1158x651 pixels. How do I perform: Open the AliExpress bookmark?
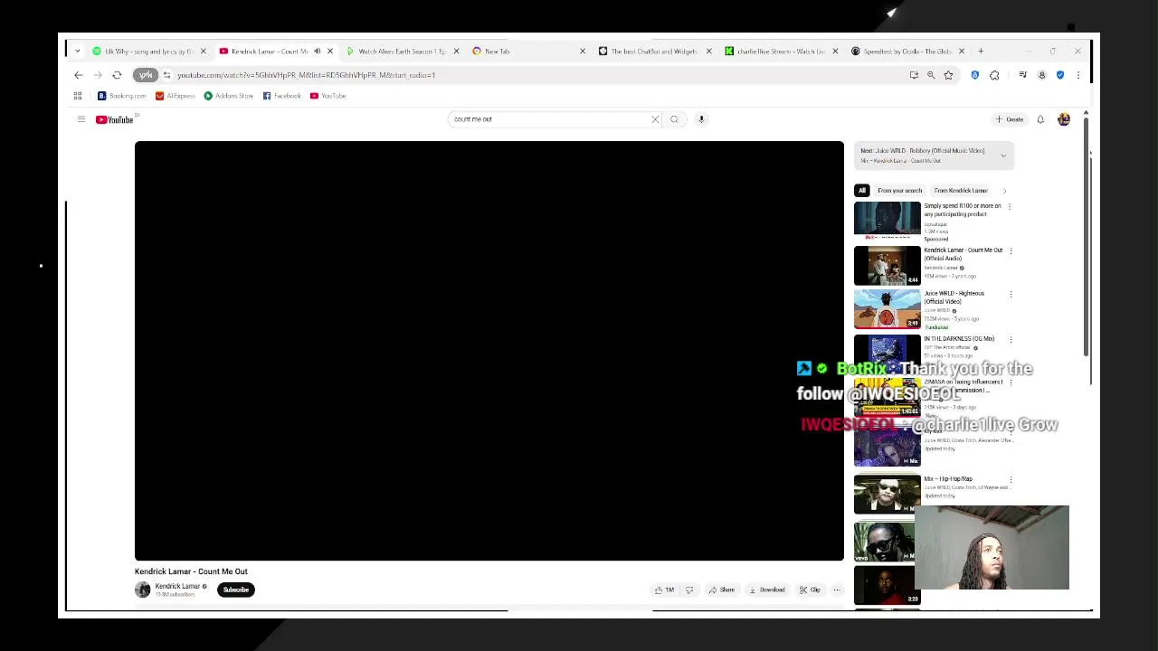176,96
